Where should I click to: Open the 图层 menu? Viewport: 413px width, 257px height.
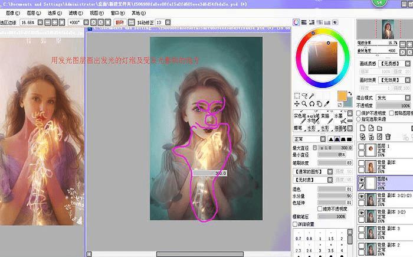click(34, 13)
